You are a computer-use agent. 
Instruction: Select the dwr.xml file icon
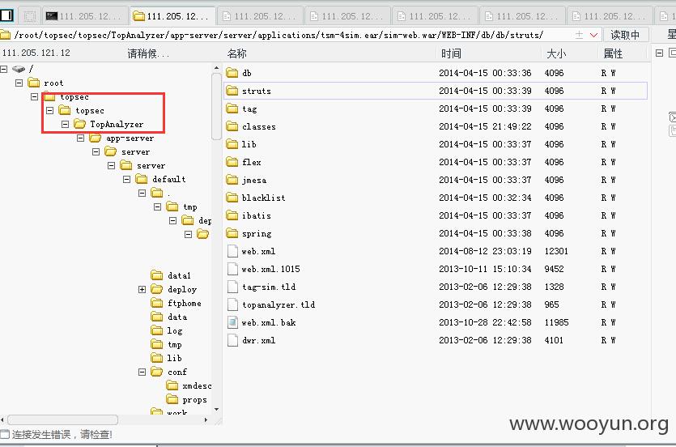[x=232, y=340]
